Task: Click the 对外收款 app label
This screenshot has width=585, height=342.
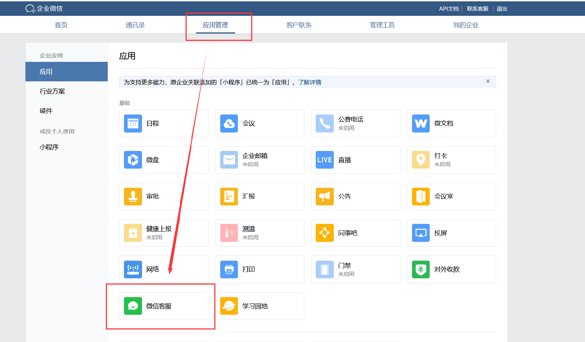Action: tap(447, 269)
